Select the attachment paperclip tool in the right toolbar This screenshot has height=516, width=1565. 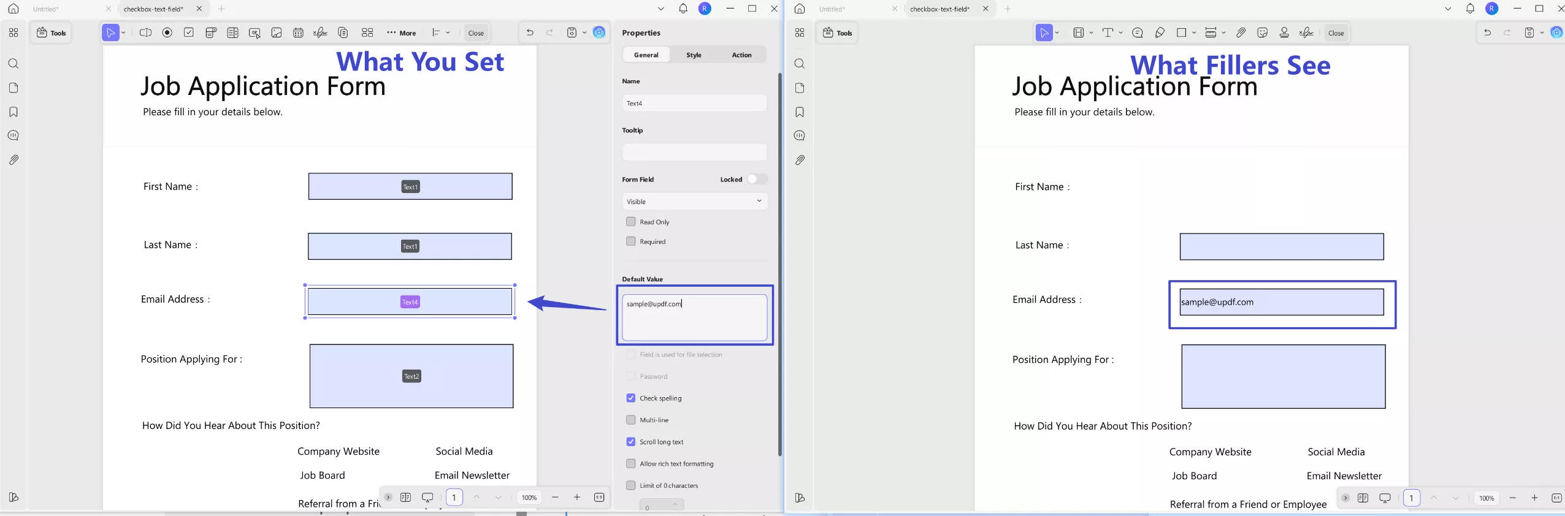click(1241, 32)
